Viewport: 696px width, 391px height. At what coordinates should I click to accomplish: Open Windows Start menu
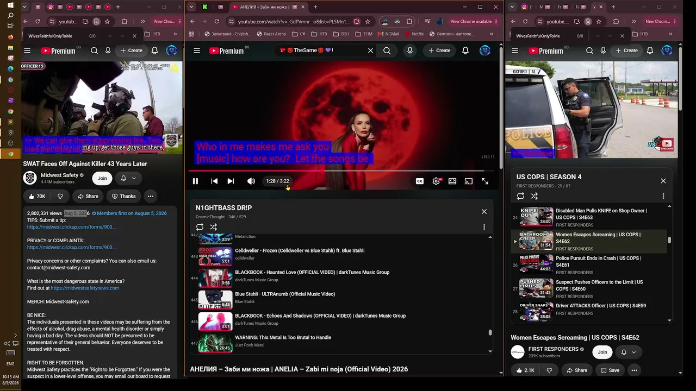(x=10, y=6)
